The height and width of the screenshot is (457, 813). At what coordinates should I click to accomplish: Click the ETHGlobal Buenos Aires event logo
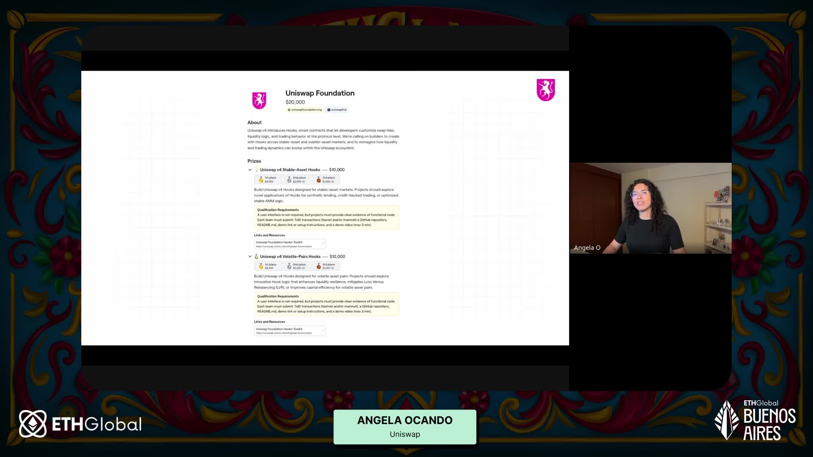(x=755, y=421)
